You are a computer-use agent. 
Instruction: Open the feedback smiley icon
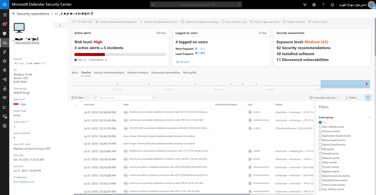pyautogui.click(x=332, y=5)
